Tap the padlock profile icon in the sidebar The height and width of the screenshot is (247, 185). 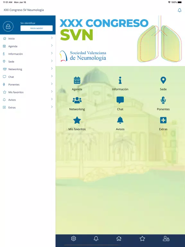pyautogui.click(x=8, y=26)
